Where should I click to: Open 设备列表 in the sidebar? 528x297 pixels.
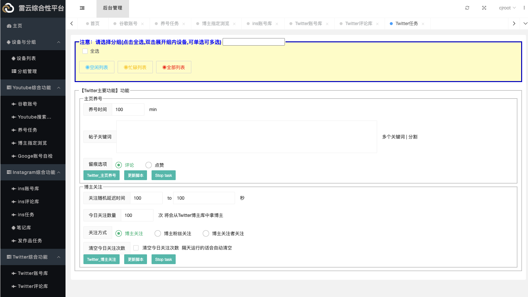tap(26, 58)
